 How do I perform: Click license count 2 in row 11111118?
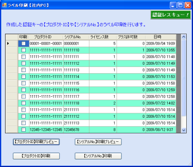coord(103,103)
